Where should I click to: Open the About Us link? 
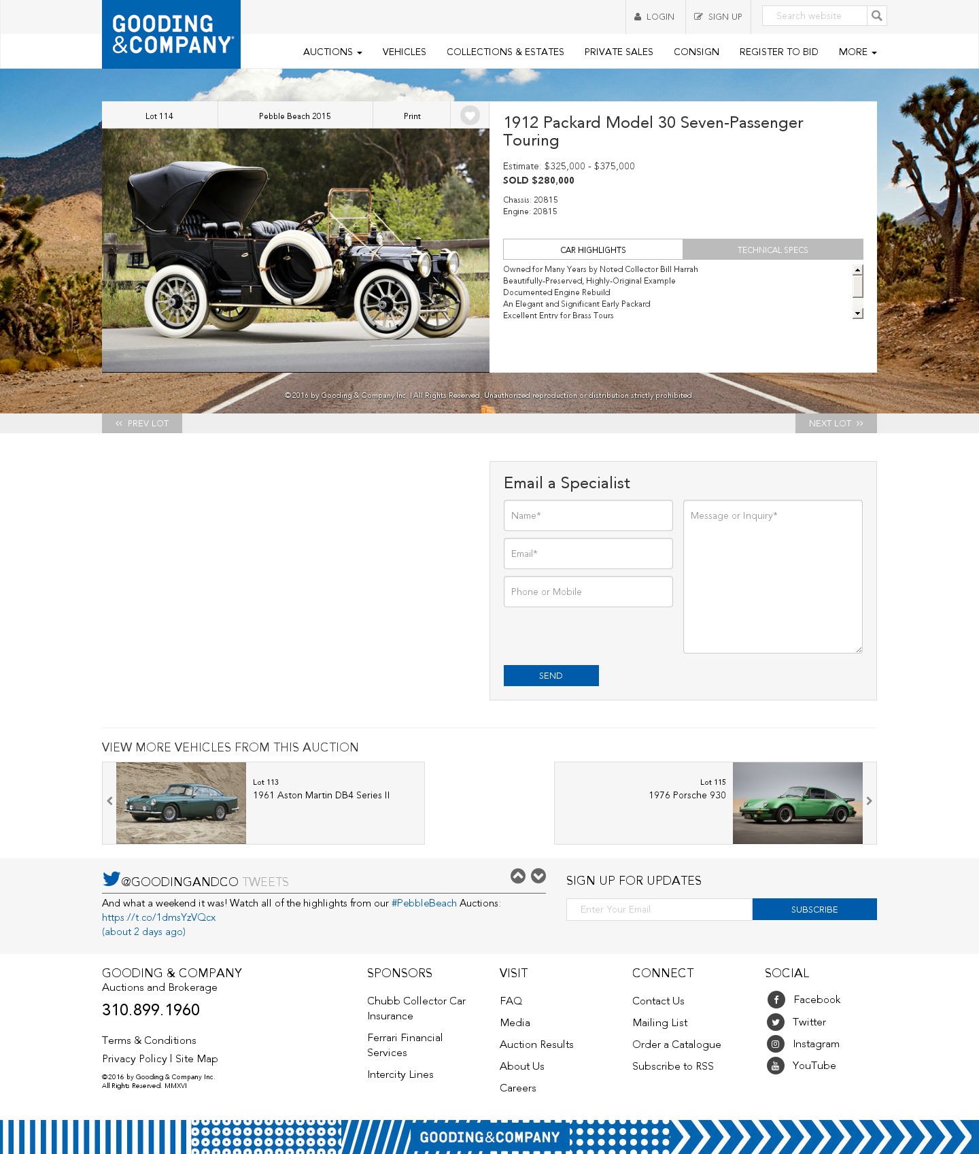[x=522, y=1066]
